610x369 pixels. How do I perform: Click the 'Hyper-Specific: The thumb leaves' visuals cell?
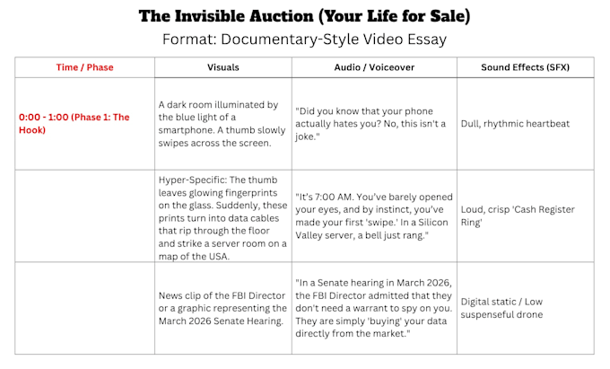(x=222, y=216)
